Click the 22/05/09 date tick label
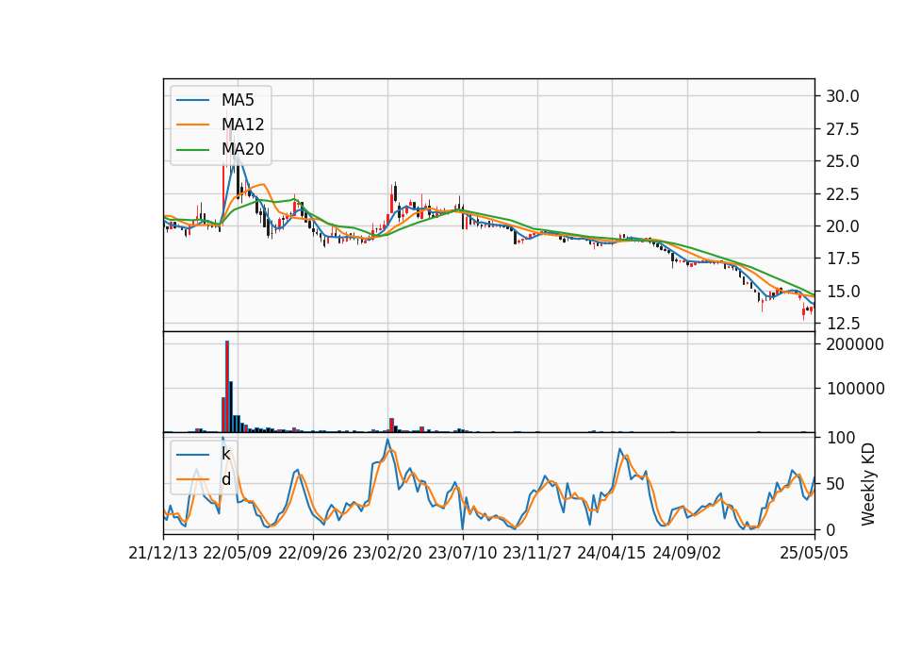Image resolution: width=905 pixels, height=651 pixels. 238,553
